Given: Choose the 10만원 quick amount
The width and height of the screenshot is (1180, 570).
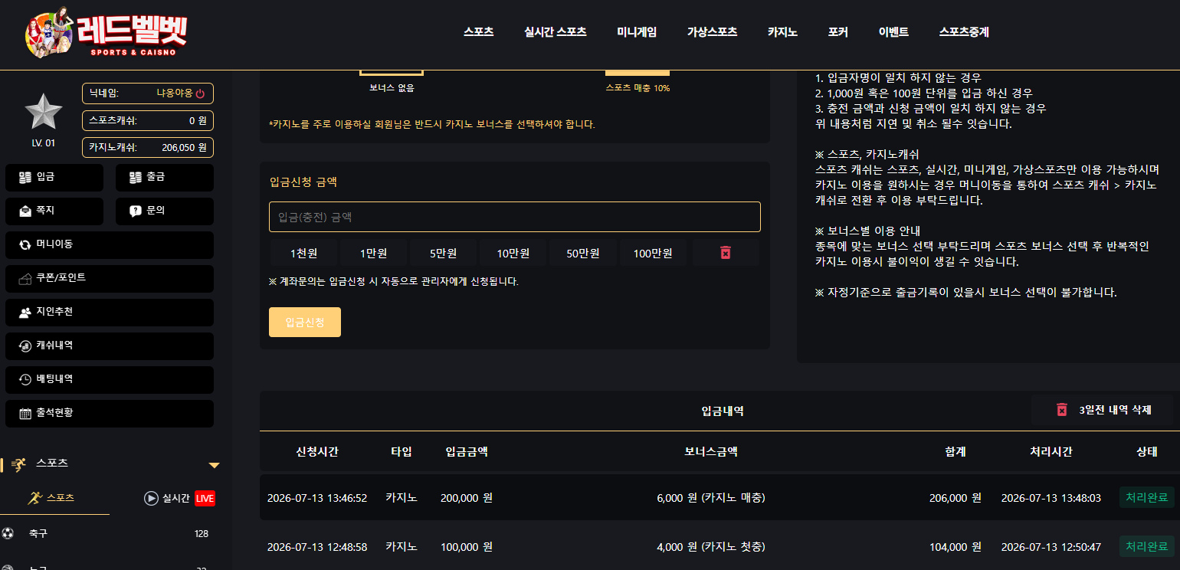Looking at the screenshot, I should (513, 253).
